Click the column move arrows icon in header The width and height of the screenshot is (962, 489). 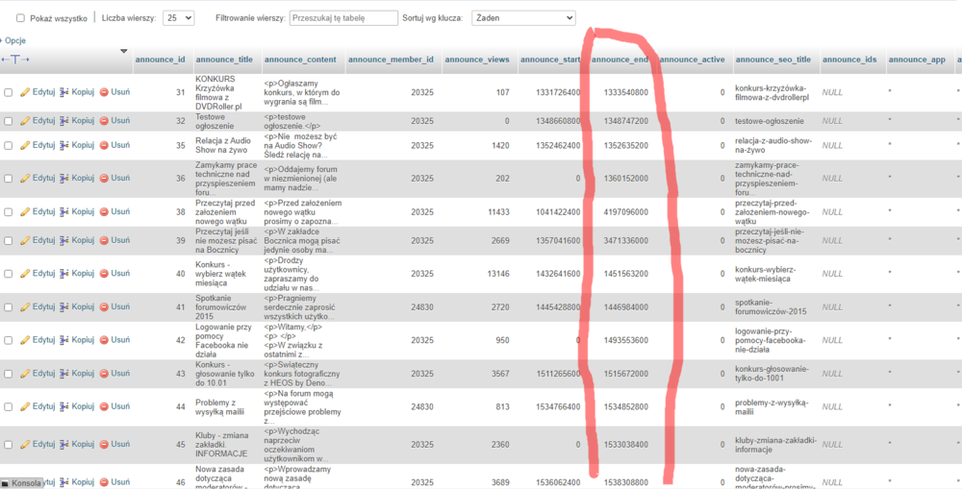click(16, 60)
